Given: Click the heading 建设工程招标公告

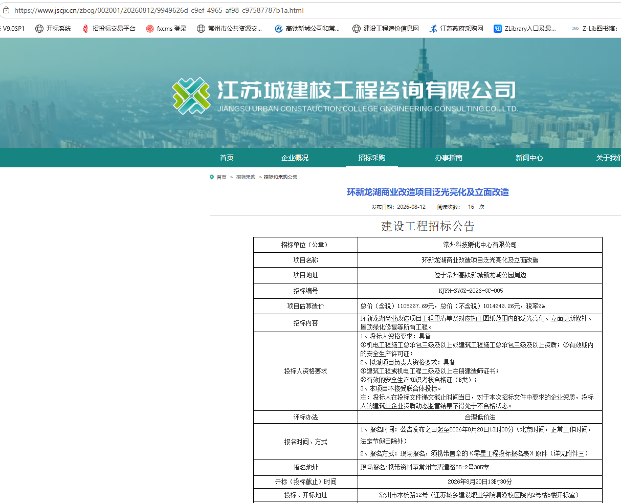Looking at the screenshot, I should click(x=428, y=226).
